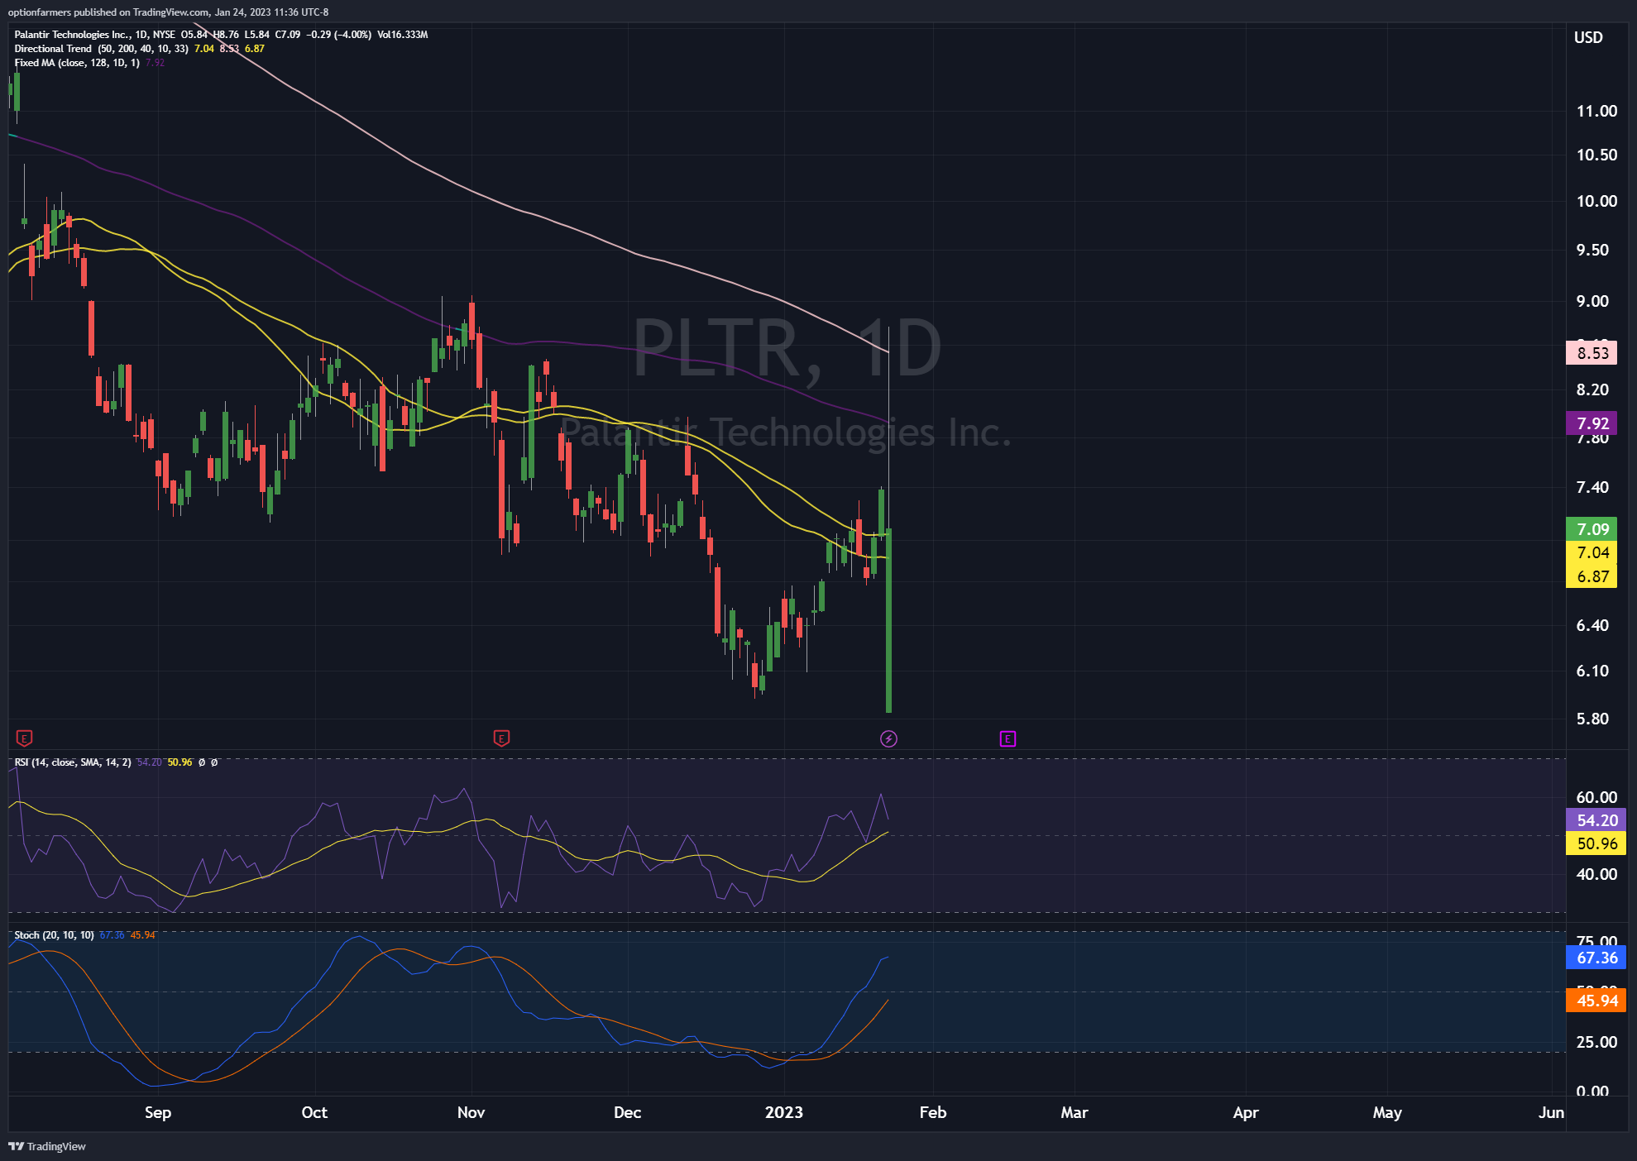Click the yellow 6.87 price label
This screenshot has width=1637, height=1161.
coord(1592,576)
